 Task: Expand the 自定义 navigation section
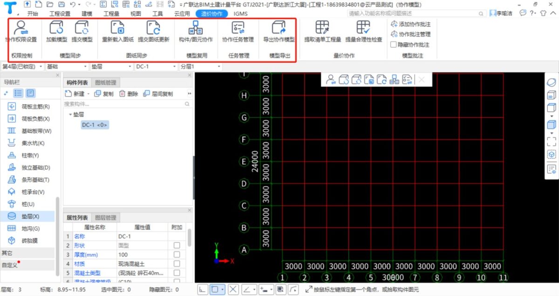tap(27, 265)
